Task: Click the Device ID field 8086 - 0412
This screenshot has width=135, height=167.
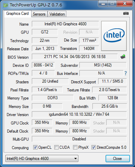Action: (43, 65)
